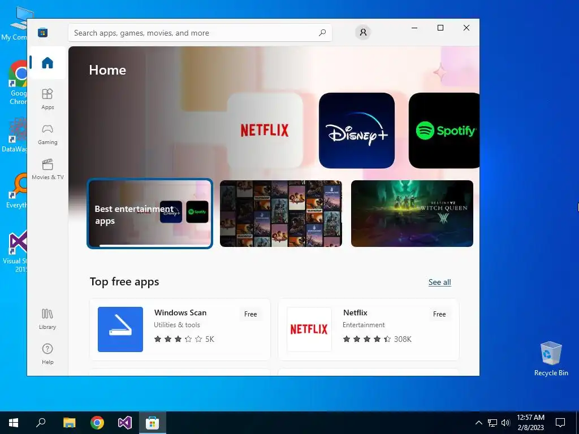Open the Library in Store sidebar

point(47,319)
